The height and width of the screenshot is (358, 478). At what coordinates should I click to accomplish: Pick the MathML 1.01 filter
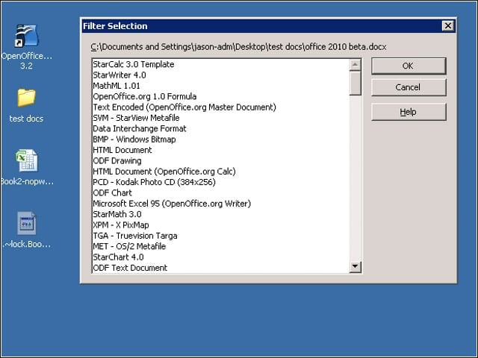point(221,86)
